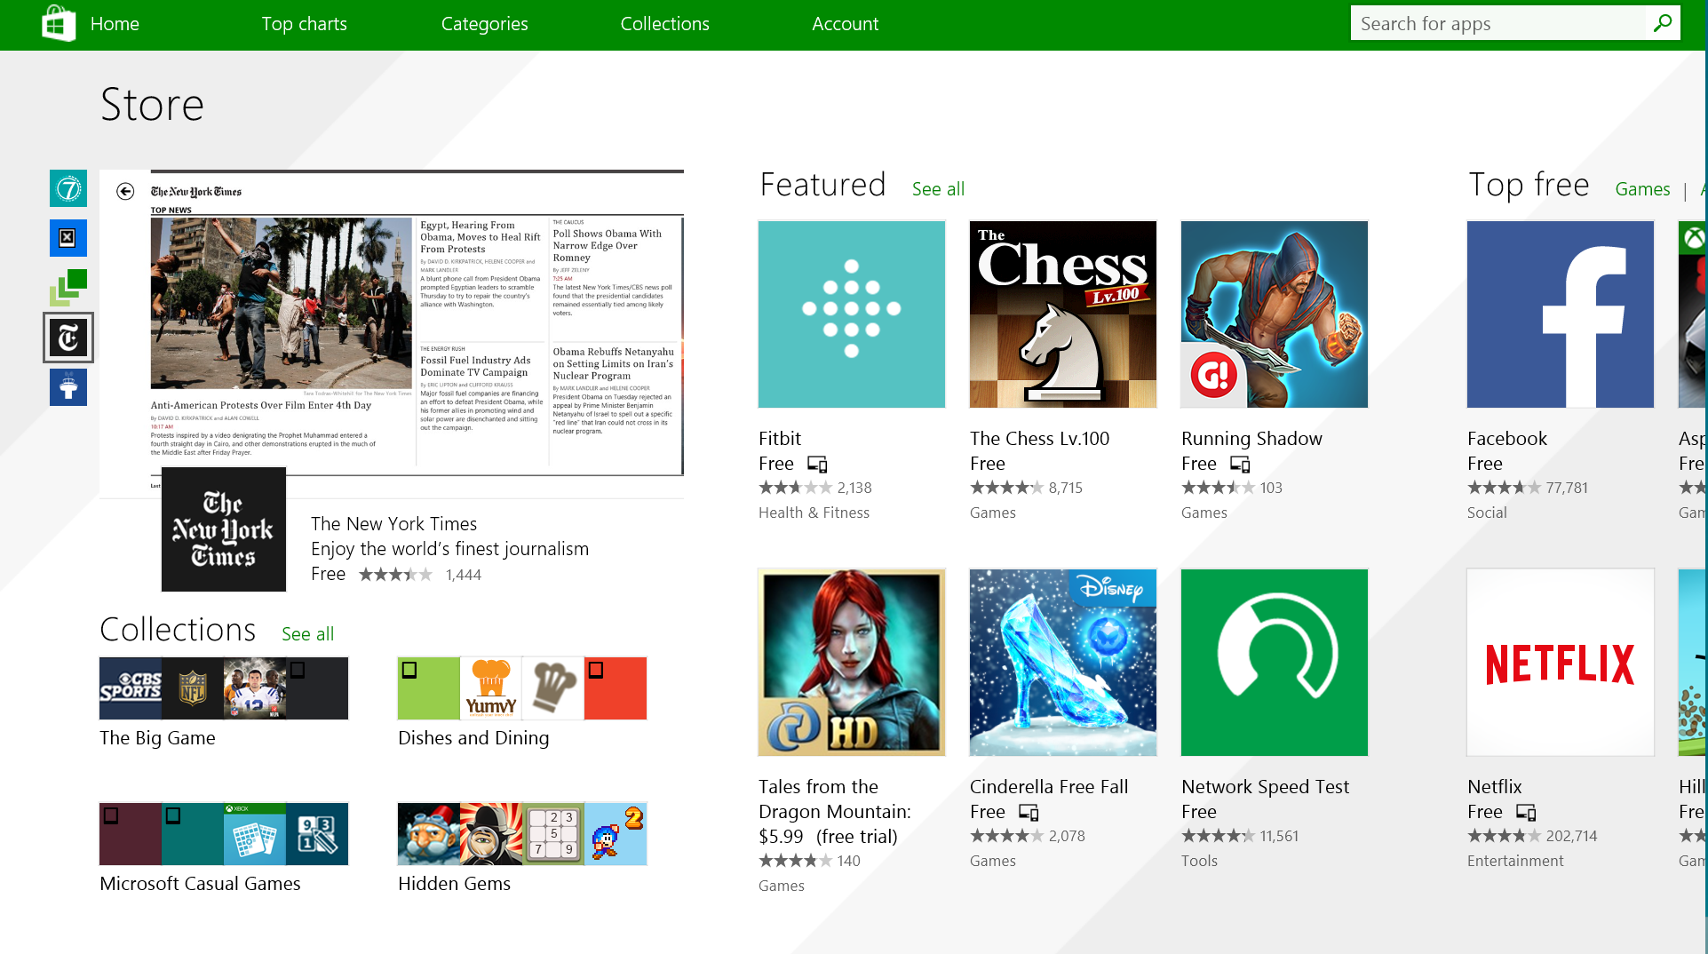Click the red tile in Dishes and Dining

click(616, 688)
